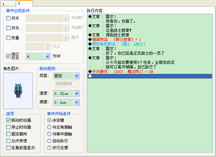Enable the 允许穿透 option

click(8, 141)
